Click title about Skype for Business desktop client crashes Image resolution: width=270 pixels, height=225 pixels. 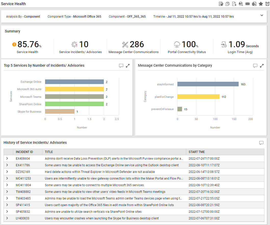point(102,218)
